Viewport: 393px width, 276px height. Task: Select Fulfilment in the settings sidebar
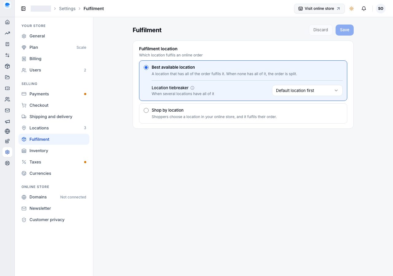54,139
